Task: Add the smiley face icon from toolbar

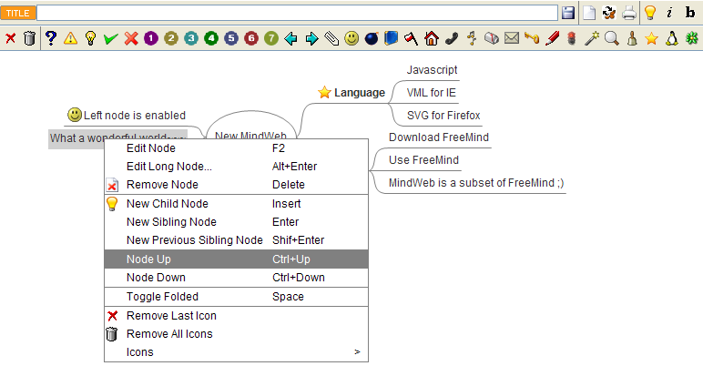Action: [351, 38]
